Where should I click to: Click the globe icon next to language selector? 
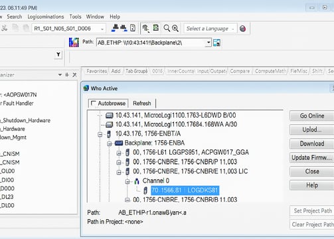pos(242,29)
